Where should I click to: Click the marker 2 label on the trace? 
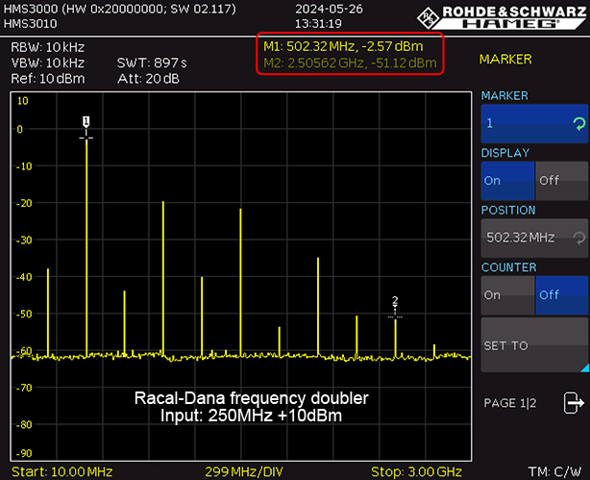(x=395, y=300)
